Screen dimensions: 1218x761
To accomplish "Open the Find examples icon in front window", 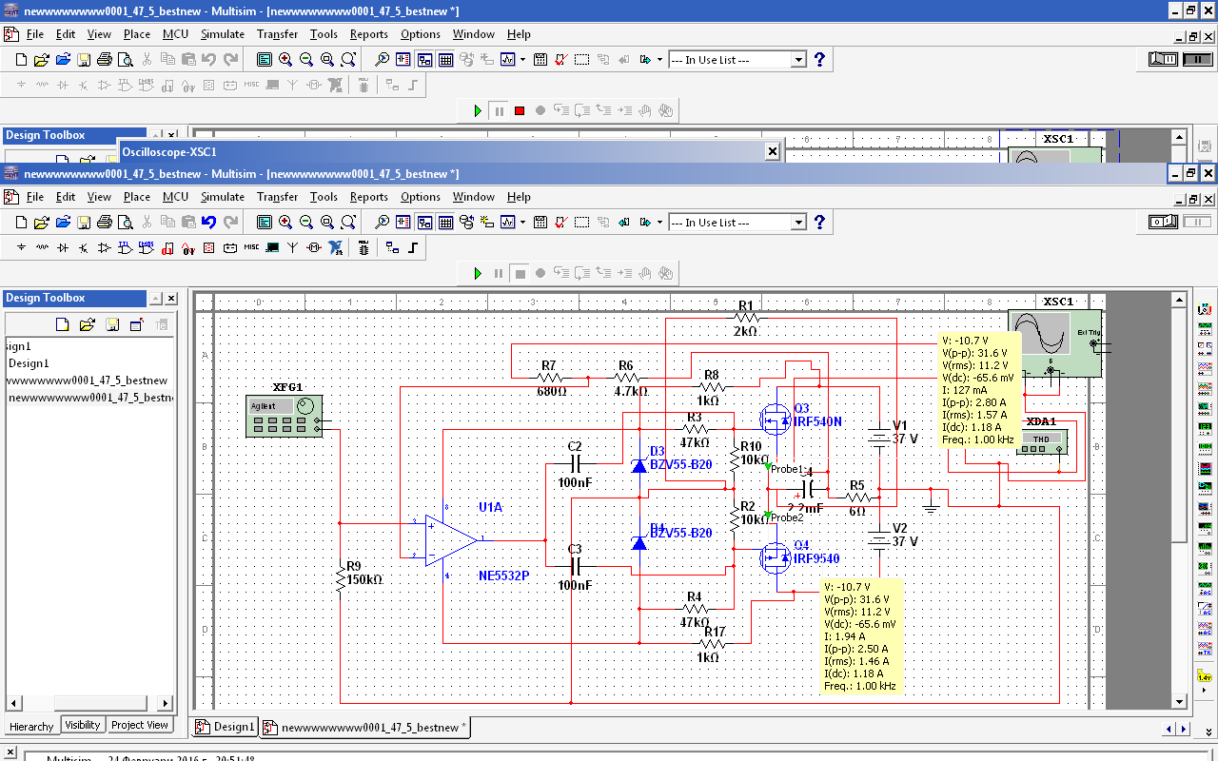I will (382, 223).
